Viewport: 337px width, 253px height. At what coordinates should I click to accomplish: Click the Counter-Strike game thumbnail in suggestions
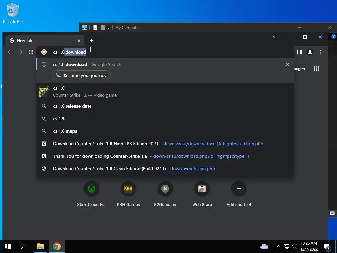[44, 92]
